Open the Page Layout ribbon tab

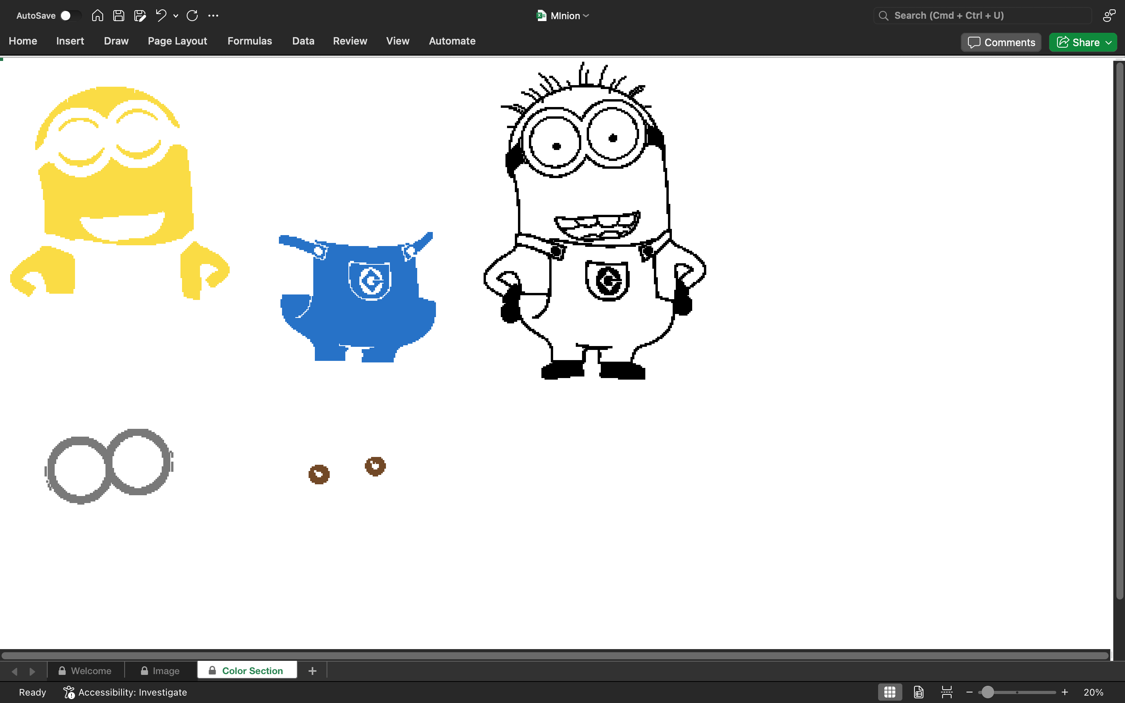click(x=178, y=41)
